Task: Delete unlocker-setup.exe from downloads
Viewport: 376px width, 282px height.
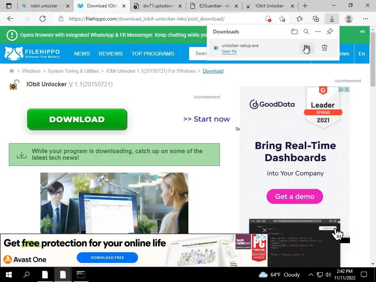Action: click(x=325, y=48)
